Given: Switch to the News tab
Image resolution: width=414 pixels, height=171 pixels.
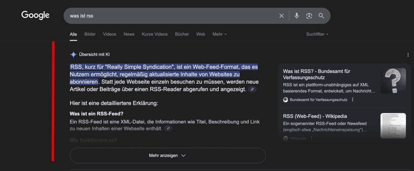Looking at the screenshot, I should click(x=129, y=34).
